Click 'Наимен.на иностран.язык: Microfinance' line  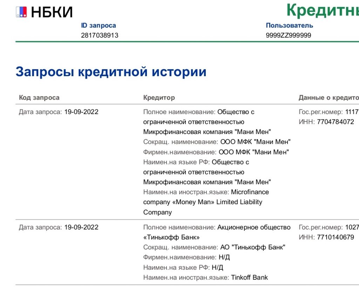[x=206, y=192]
